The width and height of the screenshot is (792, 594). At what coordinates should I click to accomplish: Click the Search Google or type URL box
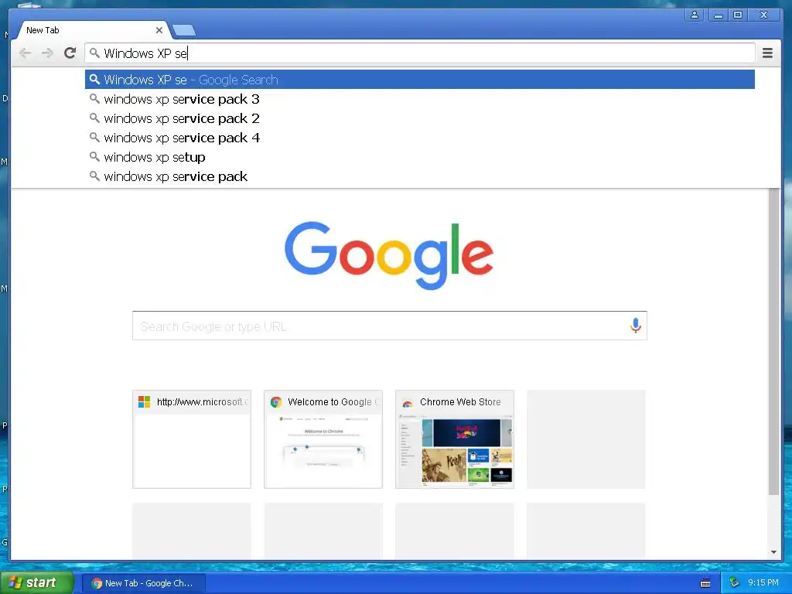[x=390, y=326]
